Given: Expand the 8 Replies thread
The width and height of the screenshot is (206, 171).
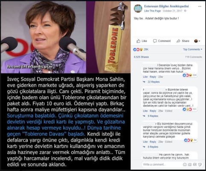Looking at the screenshot, I should pos(153,147).
